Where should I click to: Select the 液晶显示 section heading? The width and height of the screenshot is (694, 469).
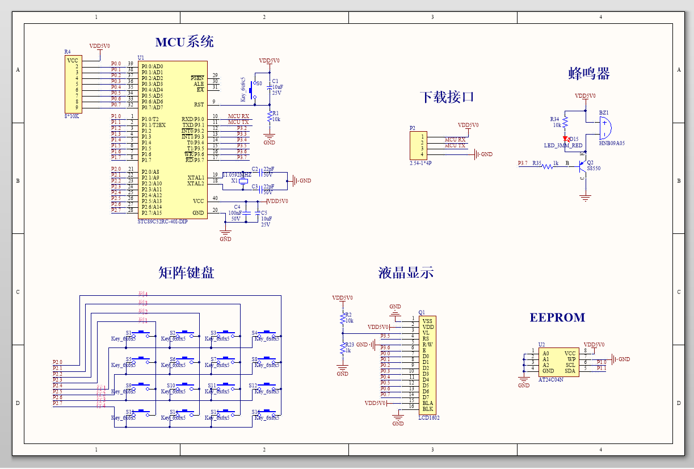pyautogui.click(x=405, y=273)
